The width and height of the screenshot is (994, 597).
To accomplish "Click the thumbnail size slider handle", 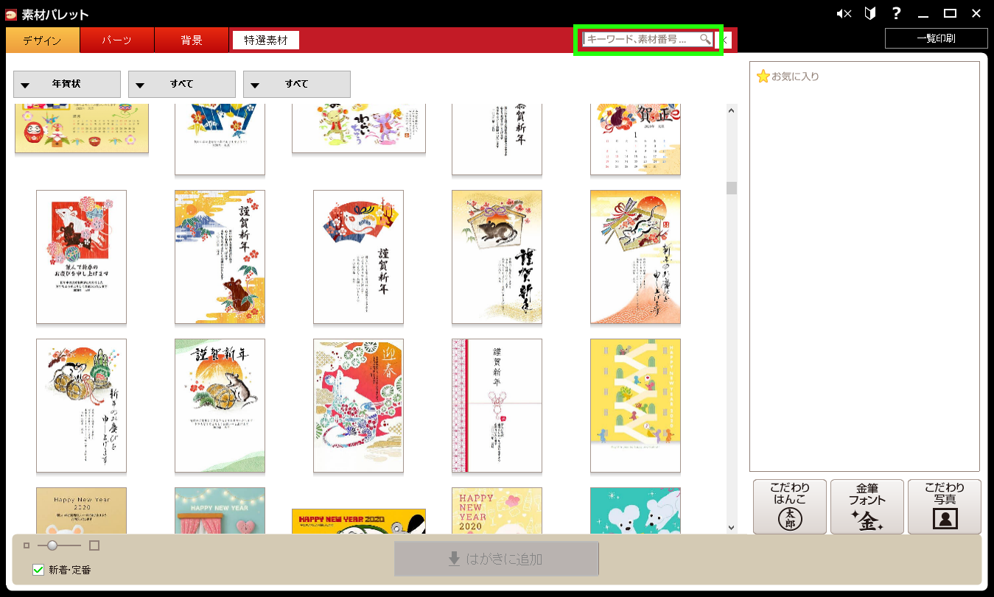I will click(x=52, y=545).
